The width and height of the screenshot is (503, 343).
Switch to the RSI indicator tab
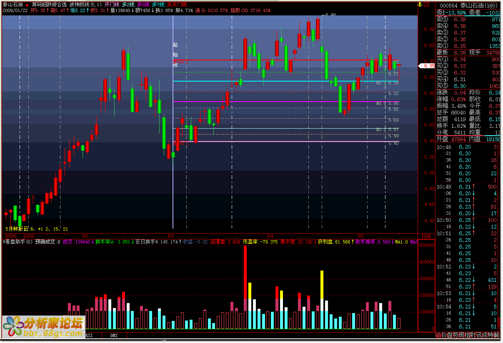click(x=89, y=335)
